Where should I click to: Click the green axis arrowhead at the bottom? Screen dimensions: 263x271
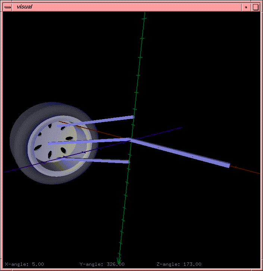119,261
